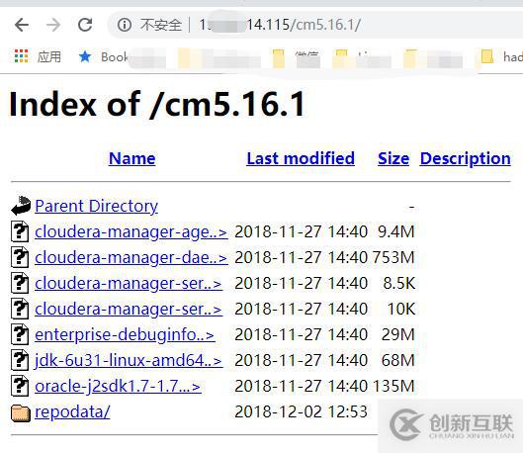Screen dimensions: 523x453
Task: Click the 68M size value
Action: tap(397, 361)
